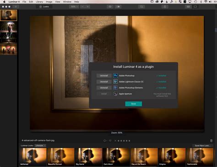The width and height of the screenshot is (217, 167).
Task: Open the View menu
Action: (58, 2)
